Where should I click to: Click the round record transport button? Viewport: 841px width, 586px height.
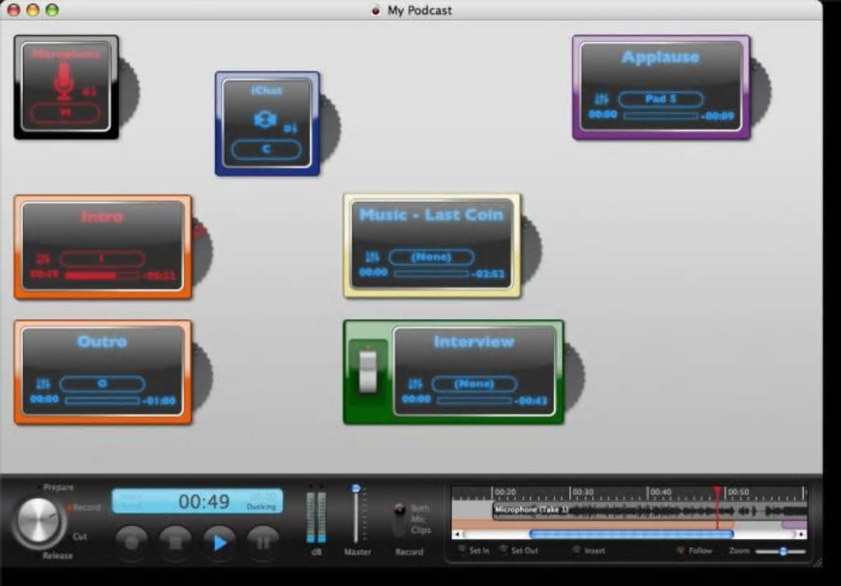132,543
